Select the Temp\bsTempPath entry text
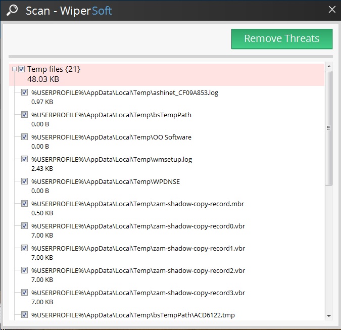This screenshot has height=330, width=341. [111, 115]
